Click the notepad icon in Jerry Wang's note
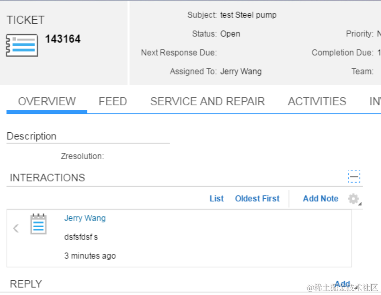Screen dimensions: 381x295 point(39,224)
